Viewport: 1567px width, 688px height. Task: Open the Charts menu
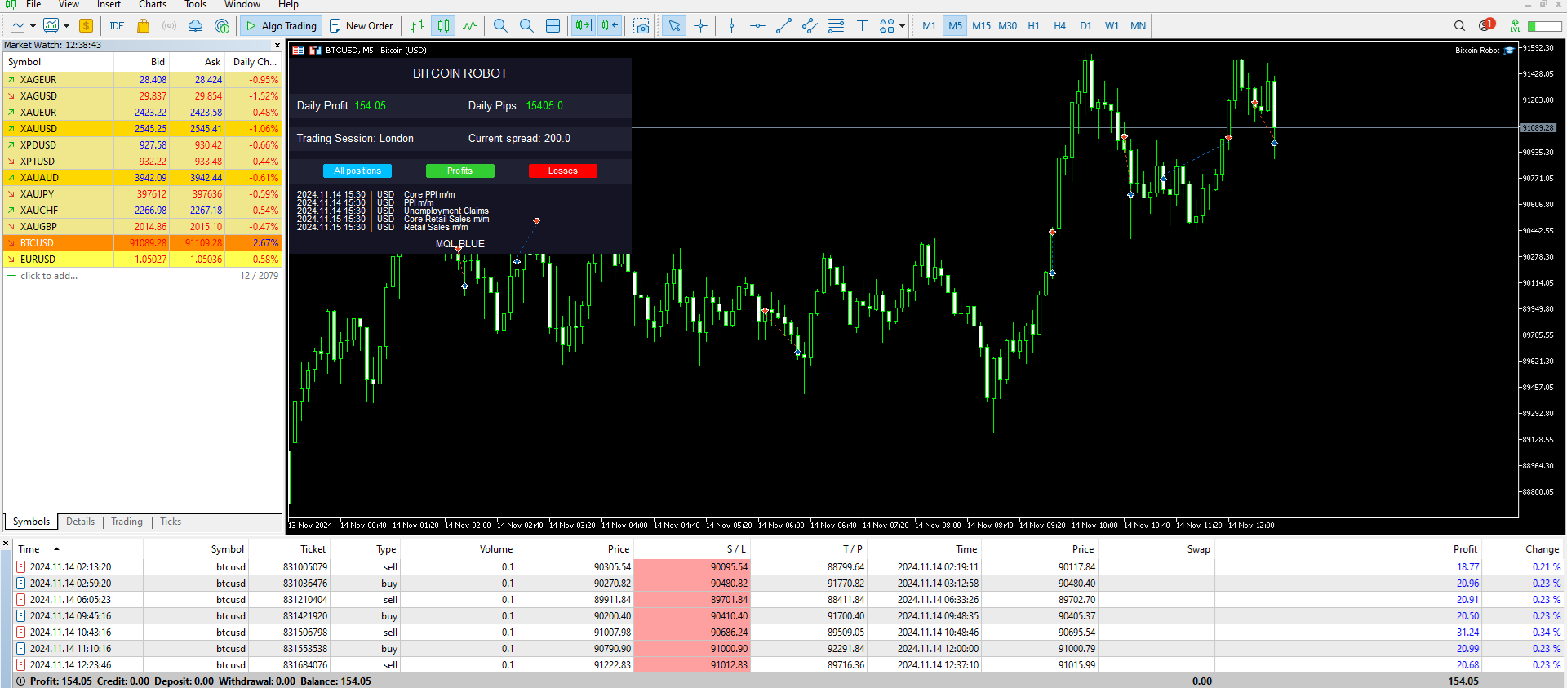[153, 5]
